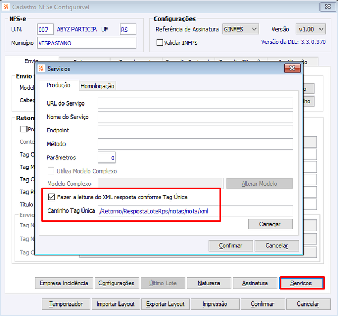
Task: Click the Impressão button
Action: [215, 304]
